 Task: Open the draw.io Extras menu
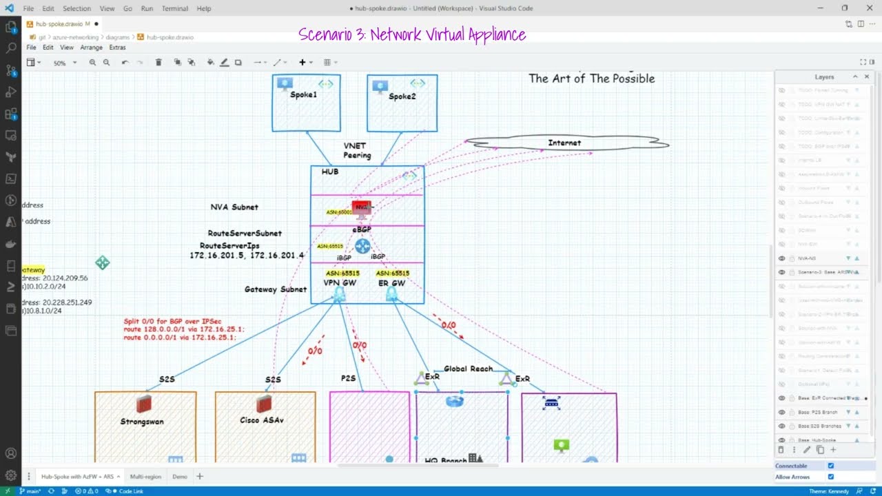click(x=117, y=48)
